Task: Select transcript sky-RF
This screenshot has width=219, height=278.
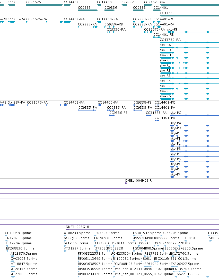Action: pos(172,30)
